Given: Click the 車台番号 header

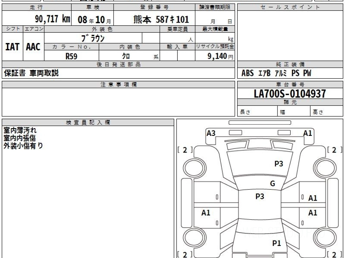Looking at the screenshot, I should [x=290, y=85].
